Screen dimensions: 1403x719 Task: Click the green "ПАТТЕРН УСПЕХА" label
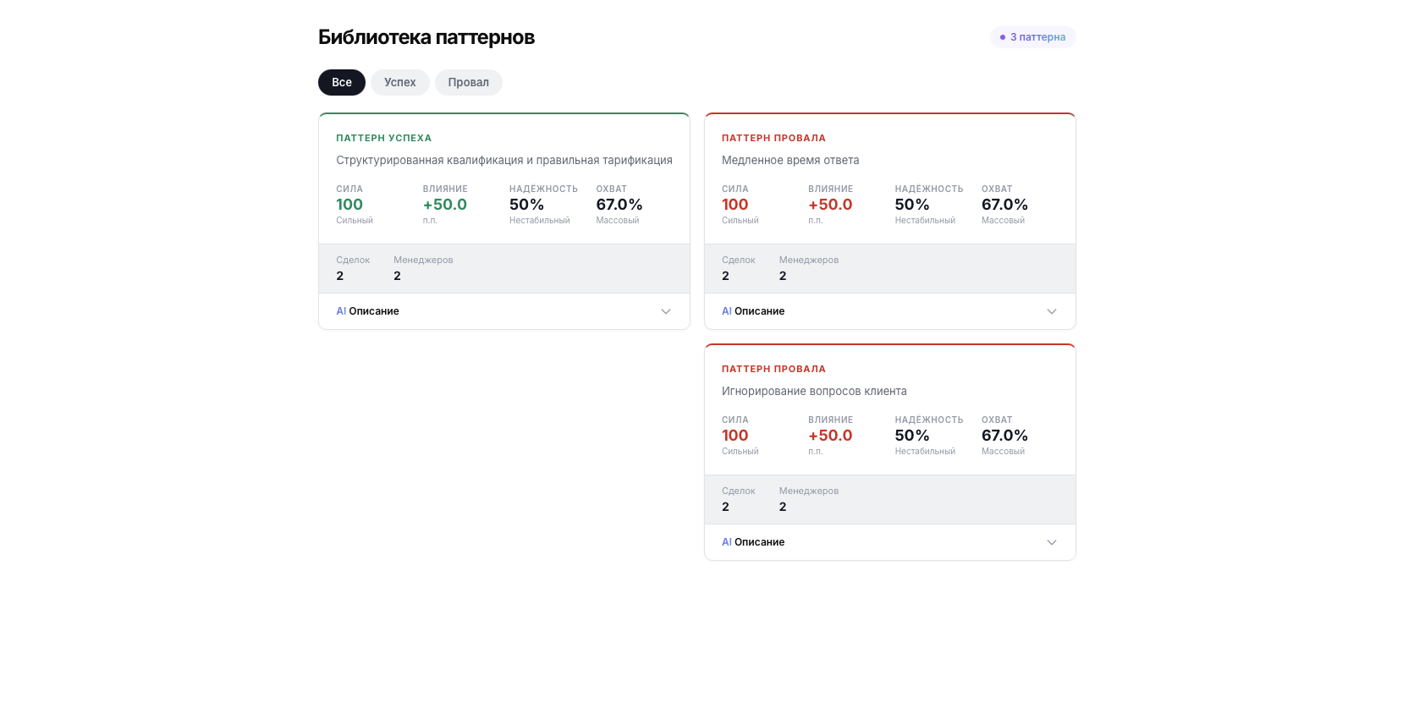[x=383, y=138]
